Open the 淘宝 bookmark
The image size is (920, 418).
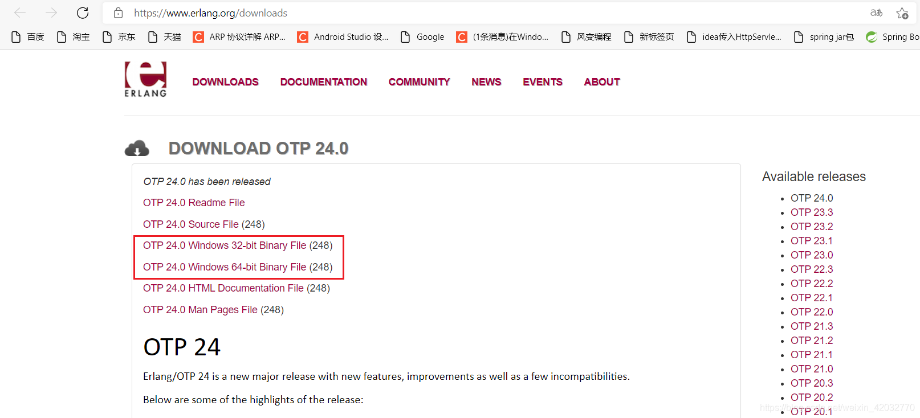74,37
